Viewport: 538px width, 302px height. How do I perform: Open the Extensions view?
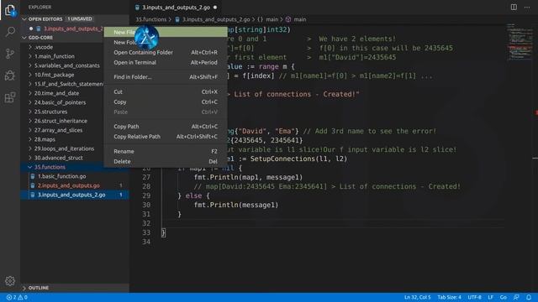[x=10, y=97]
